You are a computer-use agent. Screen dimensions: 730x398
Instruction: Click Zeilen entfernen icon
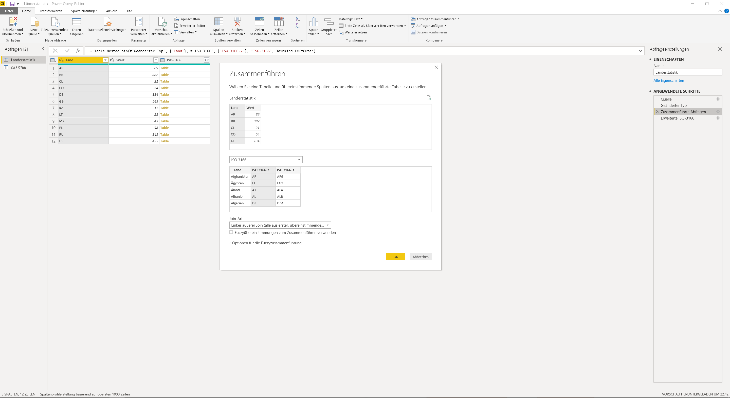click(279, 22)
